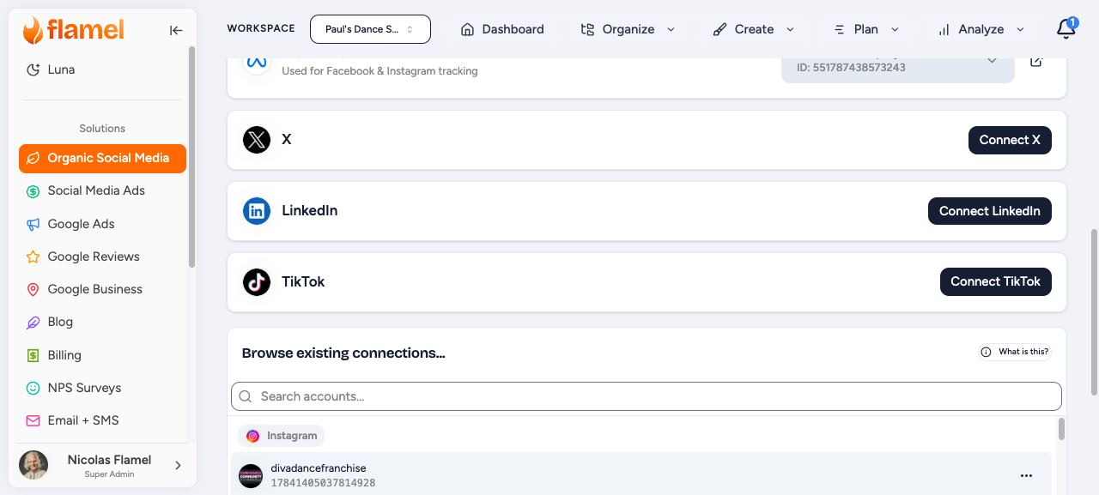Viewport: 1099px width, 495px height.
Task: Open Billing section
Action: (102, 355)
